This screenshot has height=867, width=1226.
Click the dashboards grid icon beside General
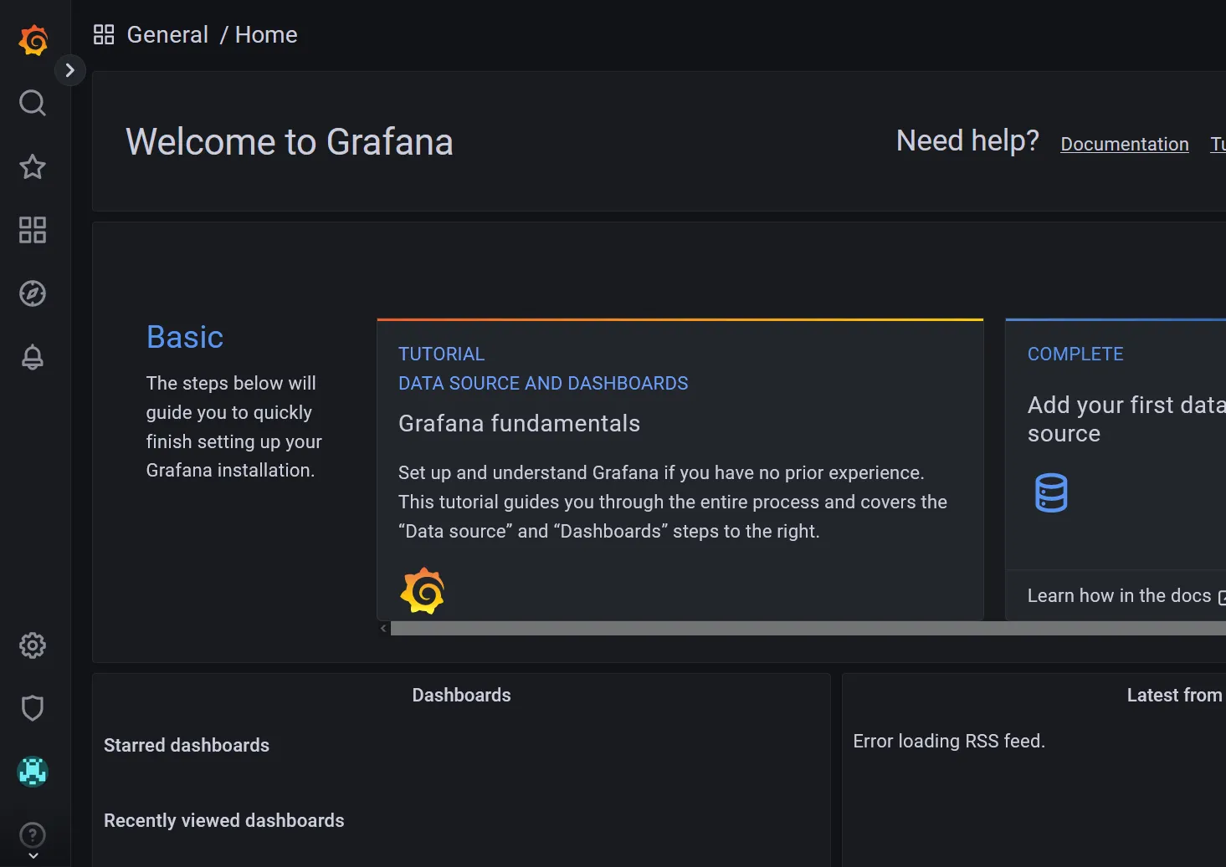pos(104,34)
